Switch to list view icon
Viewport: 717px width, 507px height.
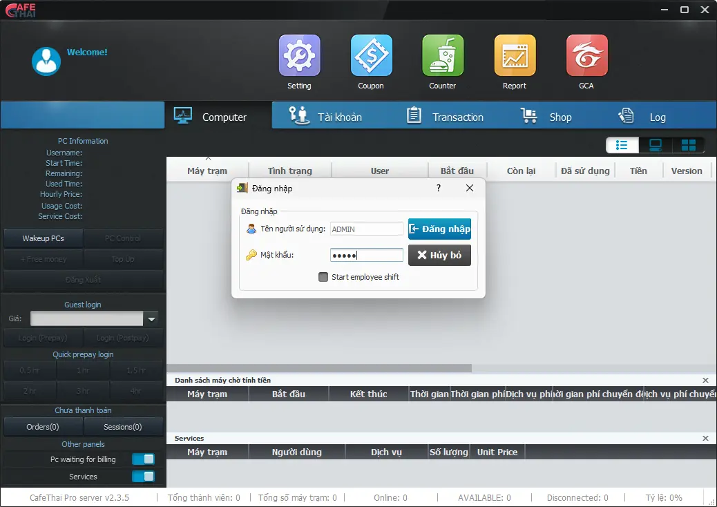coord(622,145)
